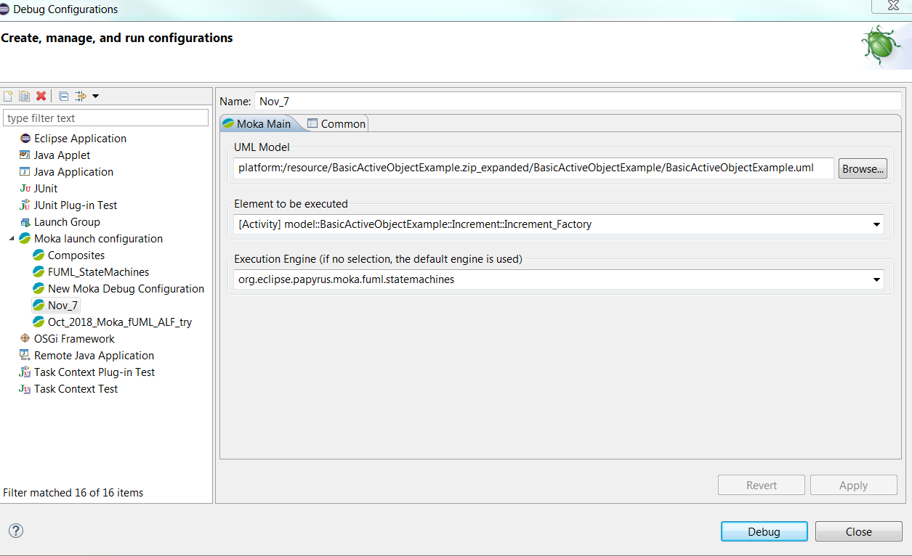Image resolution: width=912 pixels, height=556 pixels.
Task: Collapse all launch configurations in the tree
Action: 63,96
